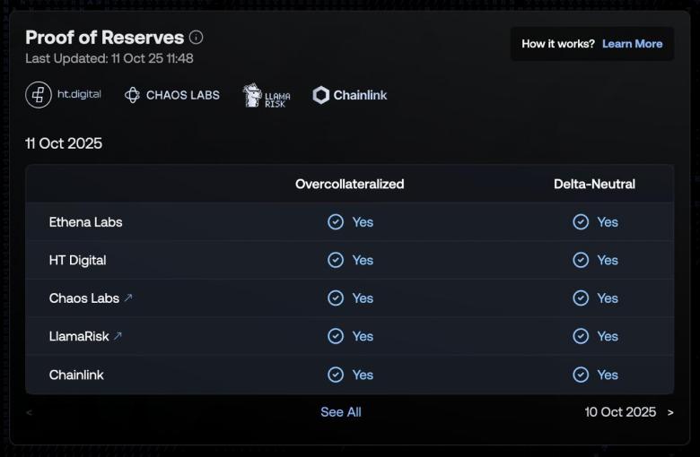Click the Chaos Labs logo
Screen dimensions: 700x457
pos(172,95)
